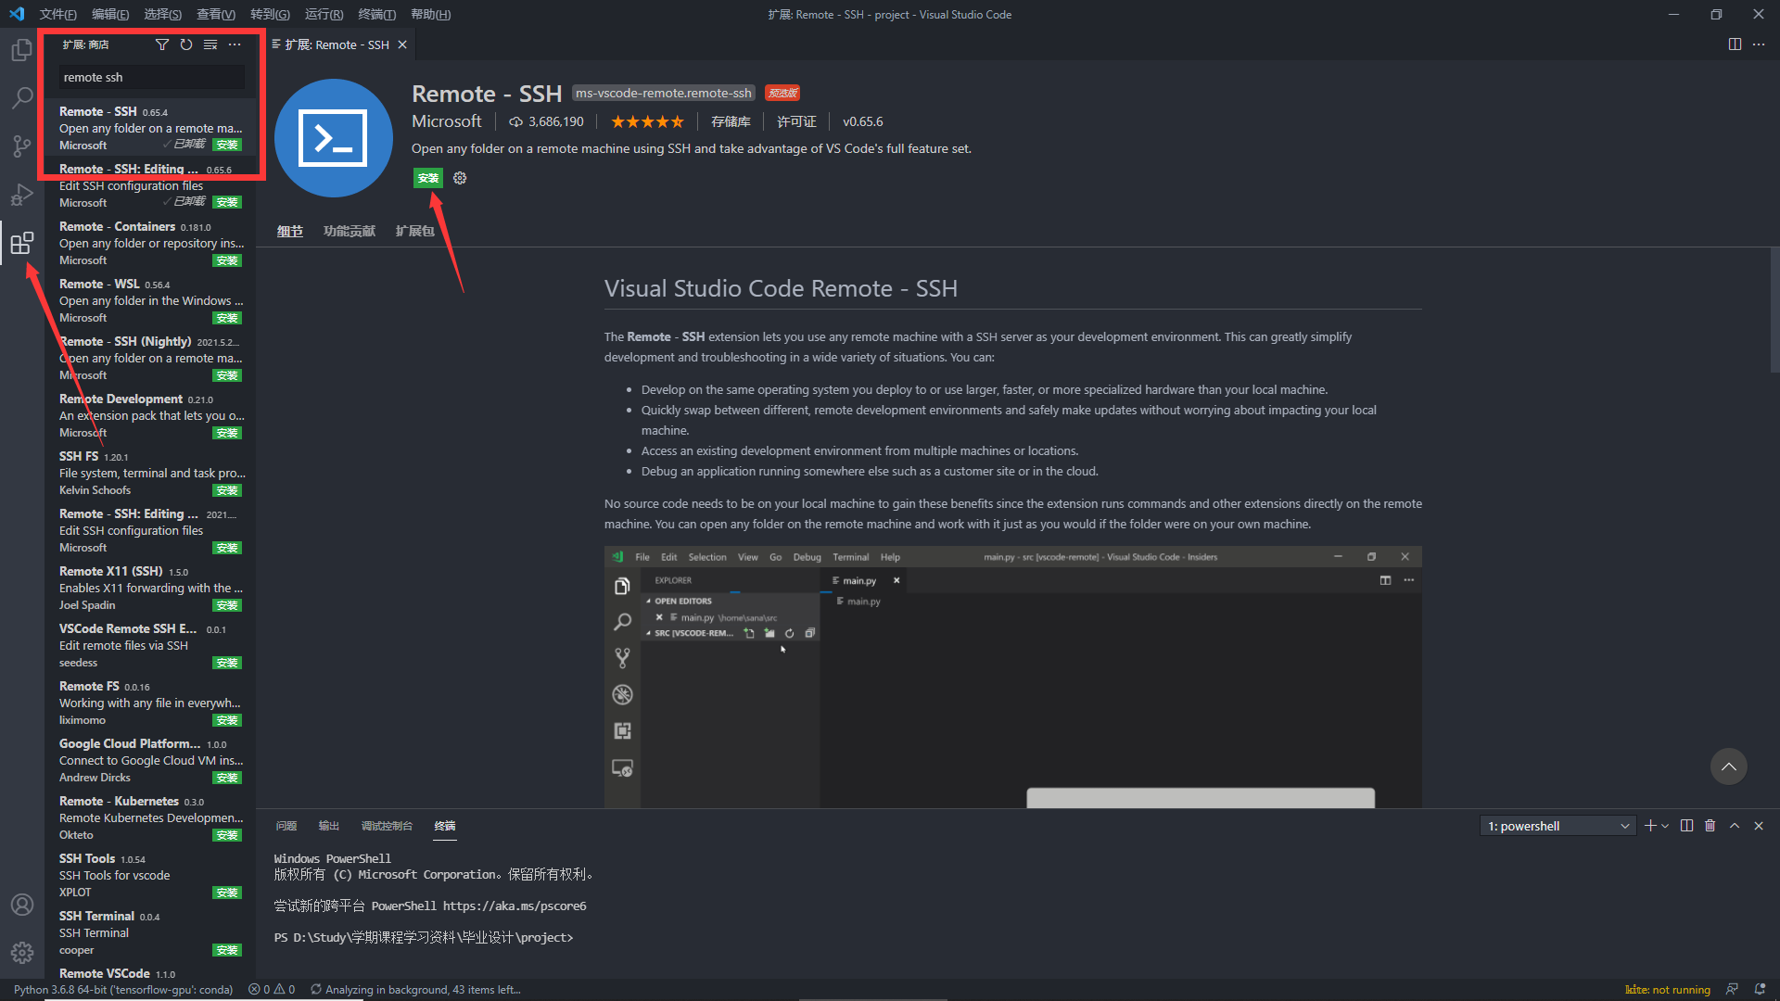This screenshot has width=1780, height=1001.
Task: Close the Remote - SSH extension tab
Action: click(x=402, y=44)
